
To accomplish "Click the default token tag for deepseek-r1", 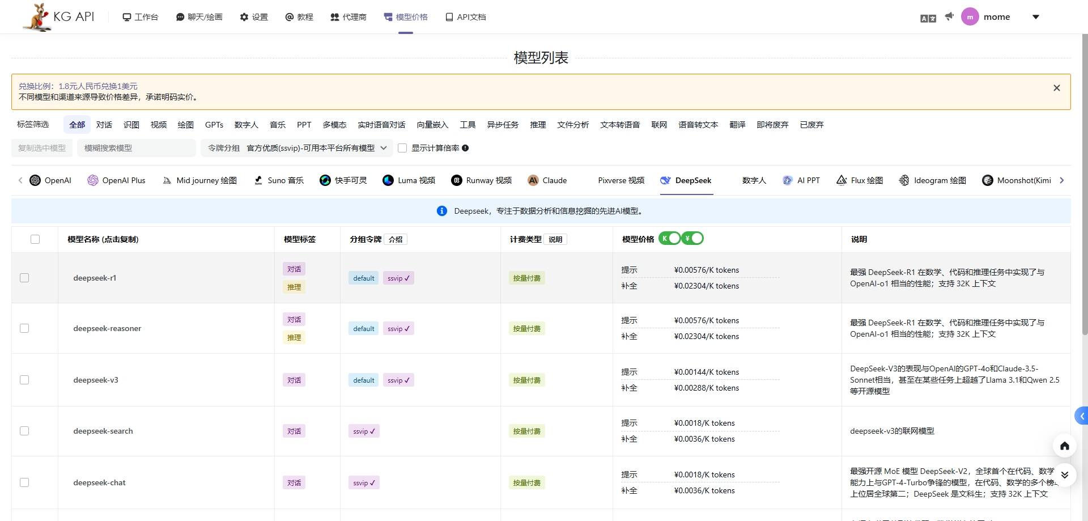I will click(x=363, y=278).
